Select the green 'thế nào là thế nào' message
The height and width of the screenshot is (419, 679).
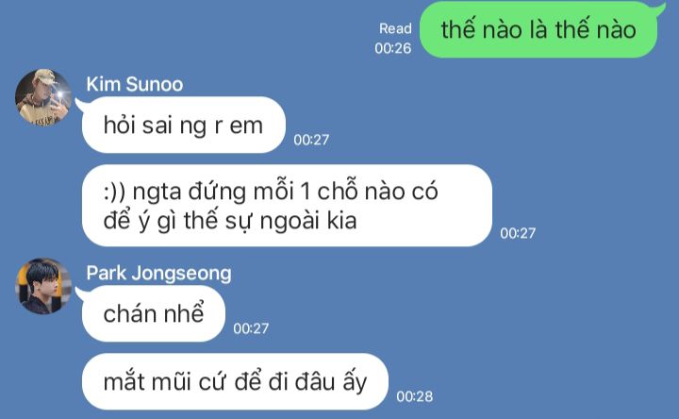pos(538,30)
